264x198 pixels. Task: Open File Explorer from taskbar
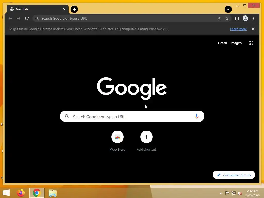point(53,193)
